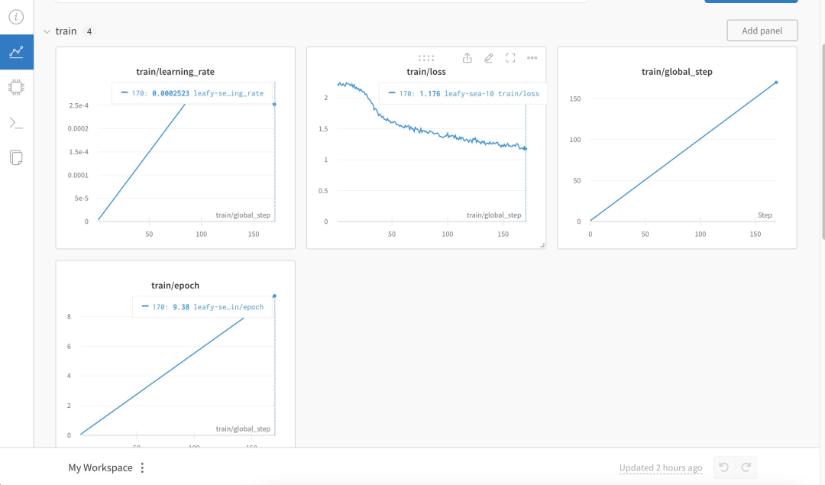Click the last data point on train/loss curve
Viewport: 825px width, 485px height.
click(526, 149)
